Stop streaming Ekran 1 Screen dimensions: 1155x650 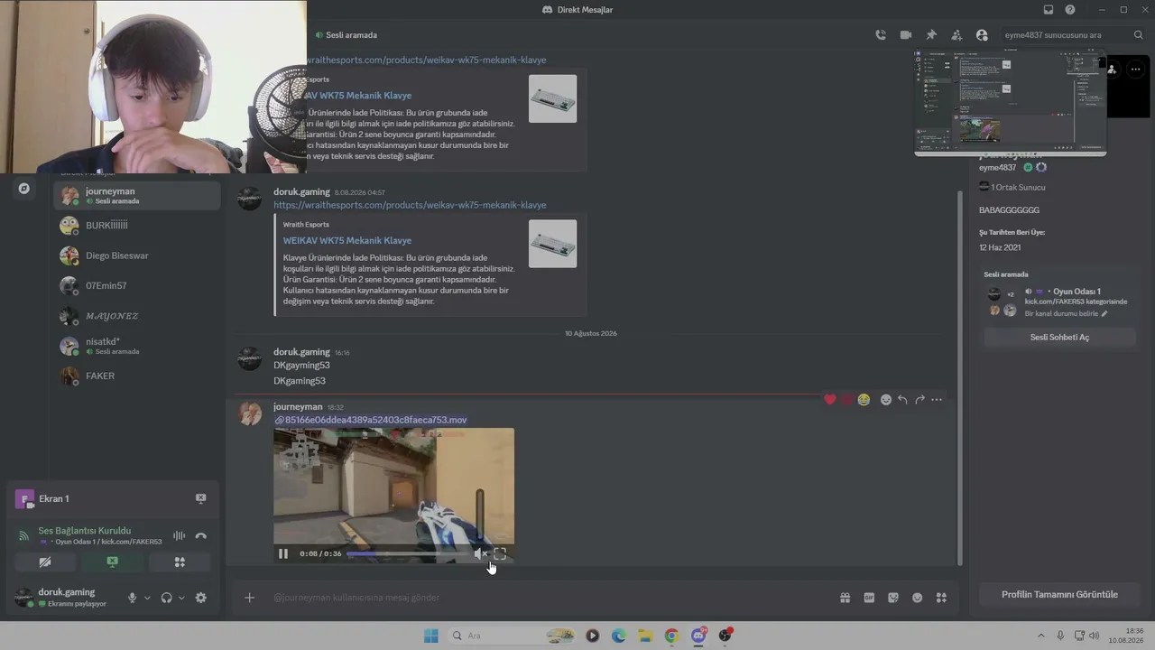[200, 498]
